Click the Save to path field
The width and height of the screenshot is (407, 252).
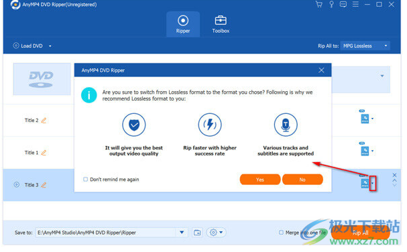[106, 233]
